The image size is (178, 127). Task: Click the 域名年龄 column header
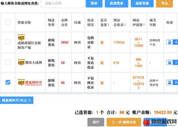(x=153, y=22)
